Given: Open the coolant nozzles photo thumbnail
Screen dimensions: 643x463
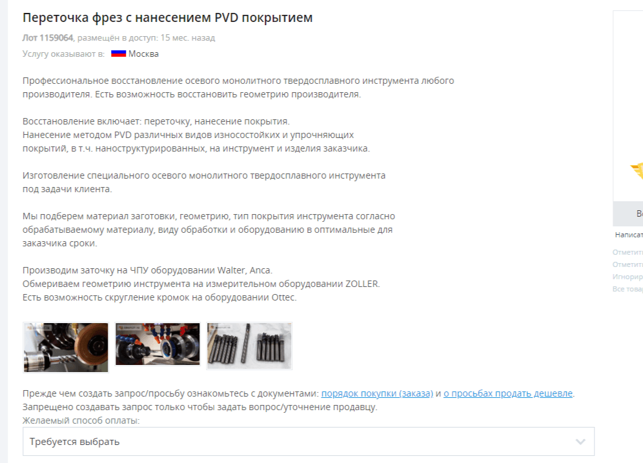Looking at the screenshot, I should point(158,344).
